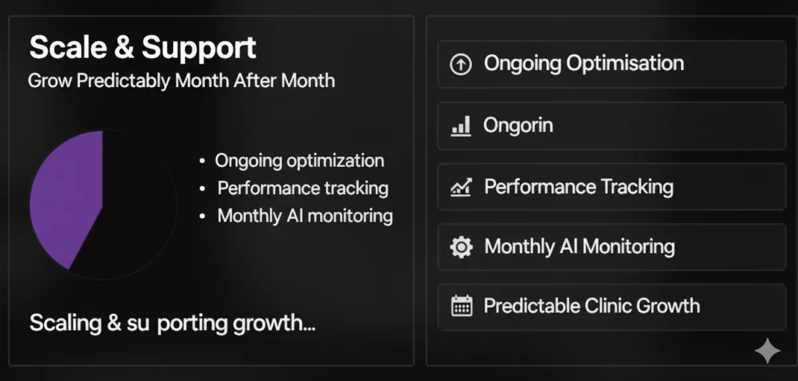The height and width of the screenshot is (381, 798).
Task: Click the Performance tracking bullet point
Action: (x=303, y=188)
